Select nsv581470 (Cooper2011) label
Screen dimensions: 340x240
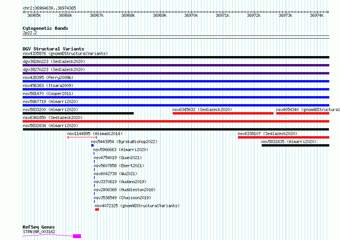(x=48, y=93)
